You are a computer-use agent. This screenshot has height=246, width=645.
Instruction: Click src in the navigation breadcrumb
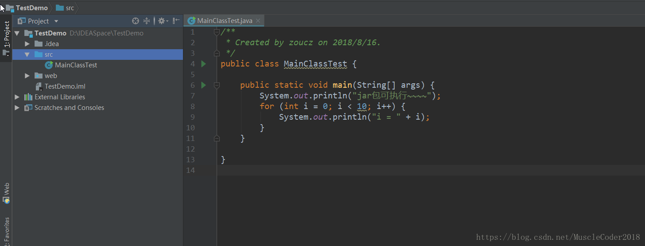[70, 8]
